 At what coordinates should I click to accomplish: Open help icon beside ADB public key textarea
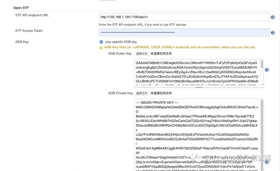tap(267, 70)
